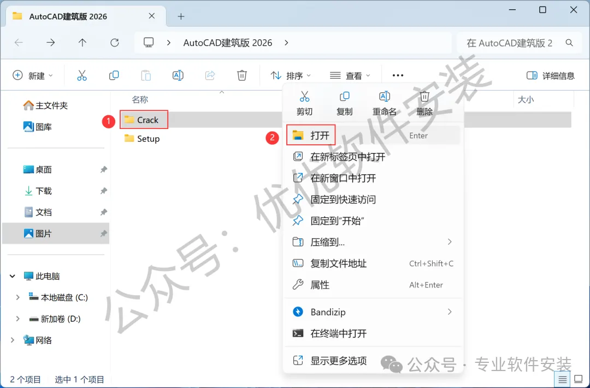Image resolution: width=590 pixels, height=388 pixels.
Task: Click 复制 in the context menu
Action: click(344, 103)
